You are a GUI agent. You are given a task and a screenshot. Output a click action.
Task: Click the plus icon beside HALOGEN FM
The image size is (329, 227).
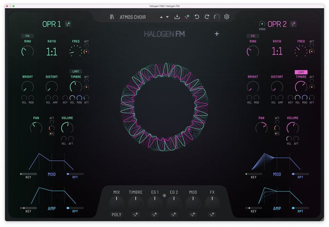(217, 34)
